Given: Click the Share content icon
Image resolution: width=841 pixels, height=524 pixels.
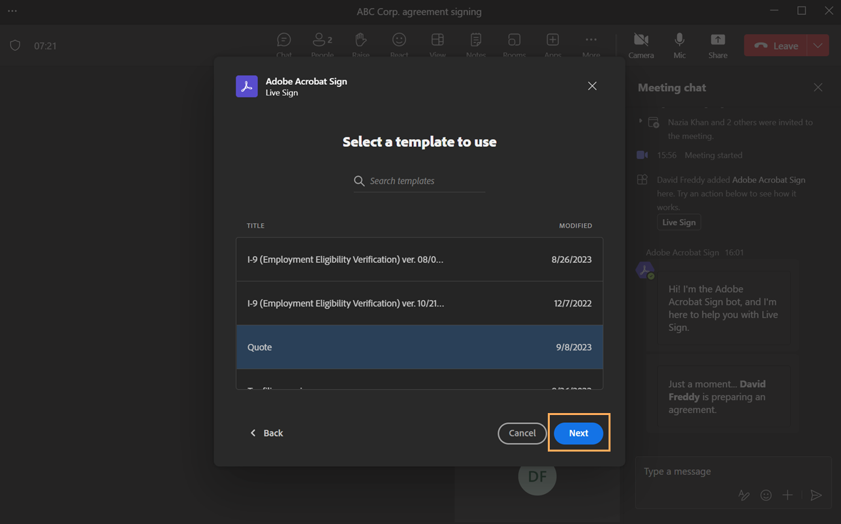Looking at the screenshot, I should pyautogui.click(x=717, y=40).
